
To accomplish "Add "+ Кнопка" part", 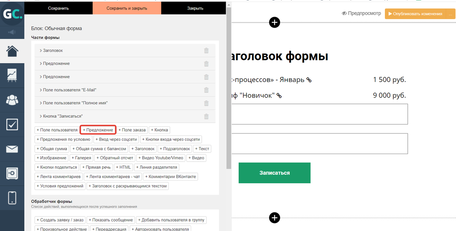I will [160, 130].
